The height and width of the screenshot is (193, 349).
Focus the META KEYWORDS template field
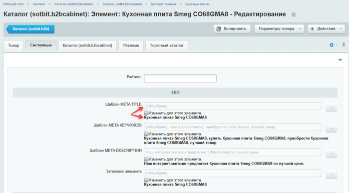pyautogui.click(x=233, y=127)
